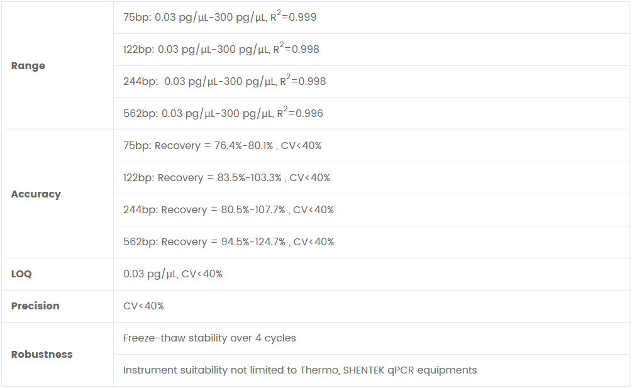Click the 122bp recovery 83.5%-103.3% row
Screen dimensions: 632x388
tap(226, 178)
